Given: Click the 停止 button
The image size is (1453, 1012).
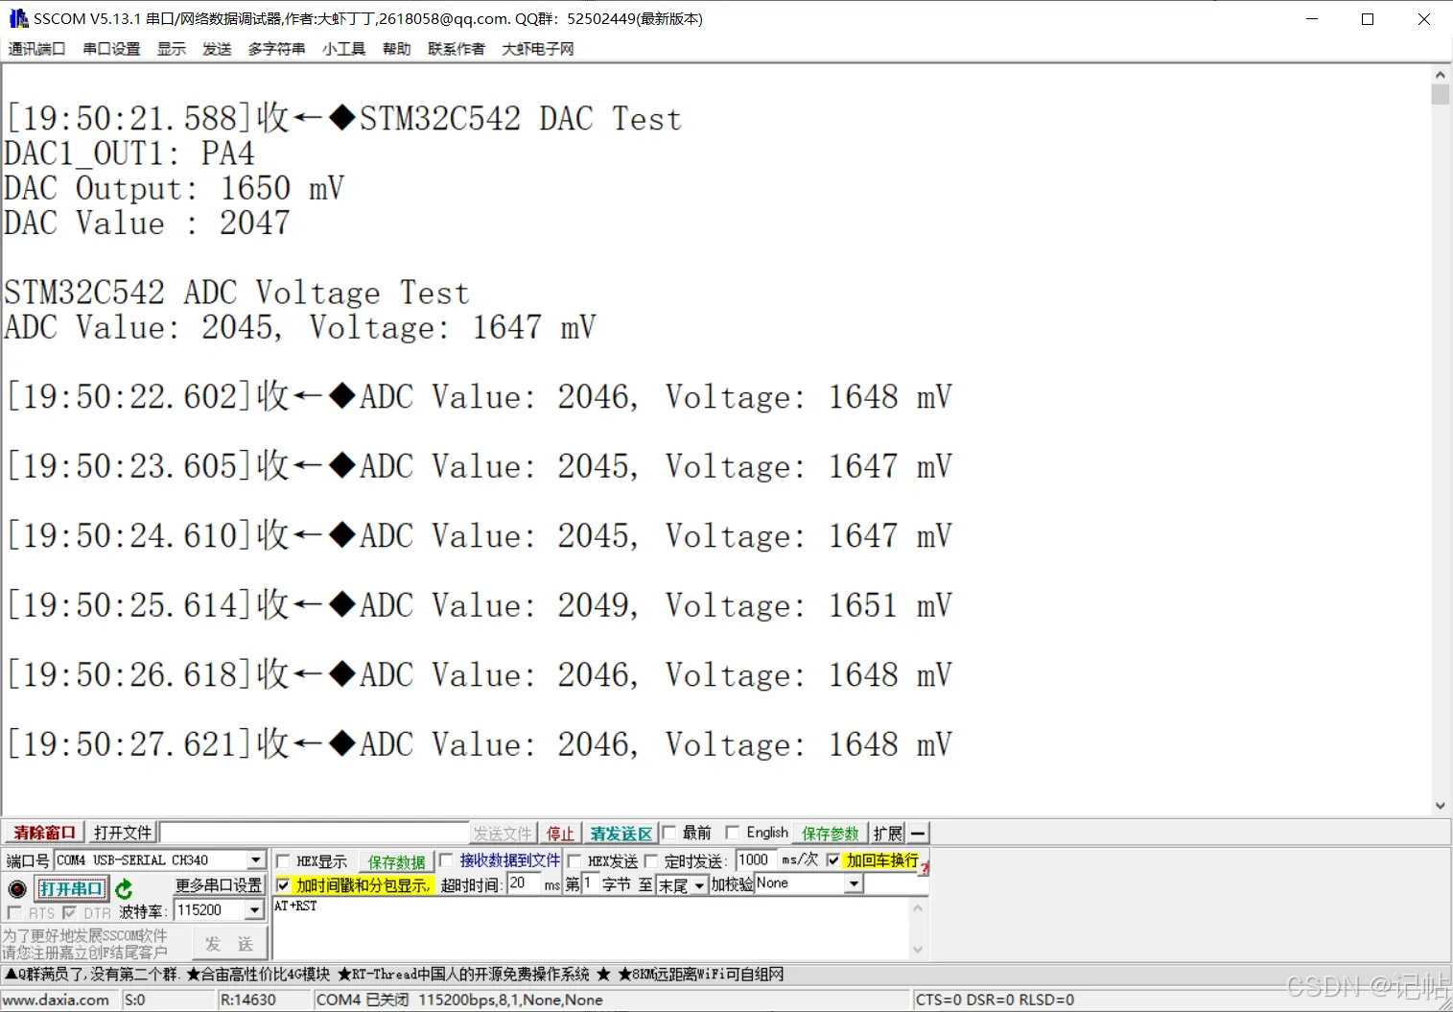Looking at the screenshot, I should pos(560,834).
